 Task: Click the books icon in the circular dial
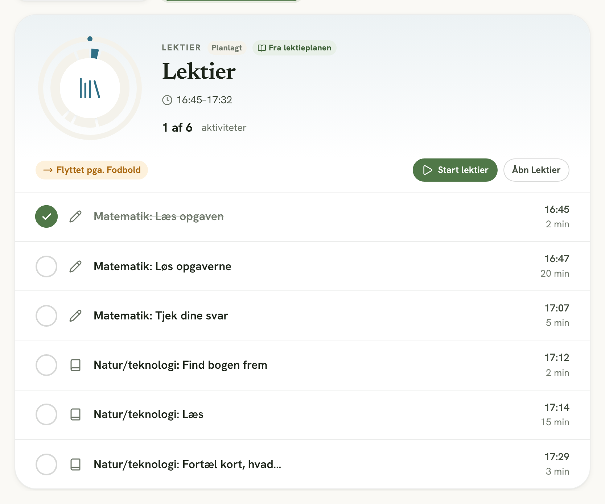pos(90,88)
